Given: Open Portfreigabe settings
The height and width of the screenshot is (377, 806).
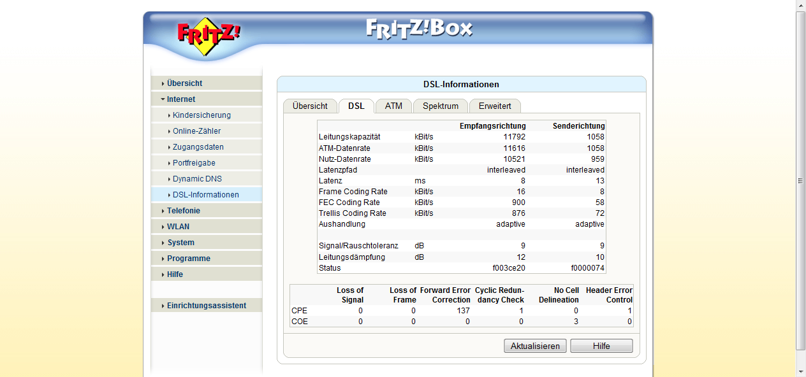Looking at the screenshot, I should point(194,163).
